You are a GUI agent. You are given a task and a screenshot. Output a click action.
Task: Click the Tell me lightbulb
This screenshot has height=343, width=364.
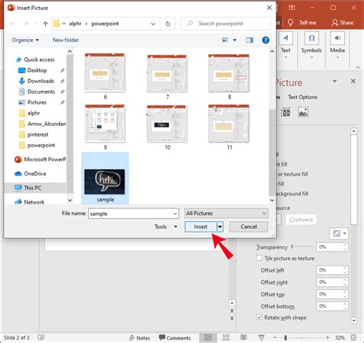290,23
